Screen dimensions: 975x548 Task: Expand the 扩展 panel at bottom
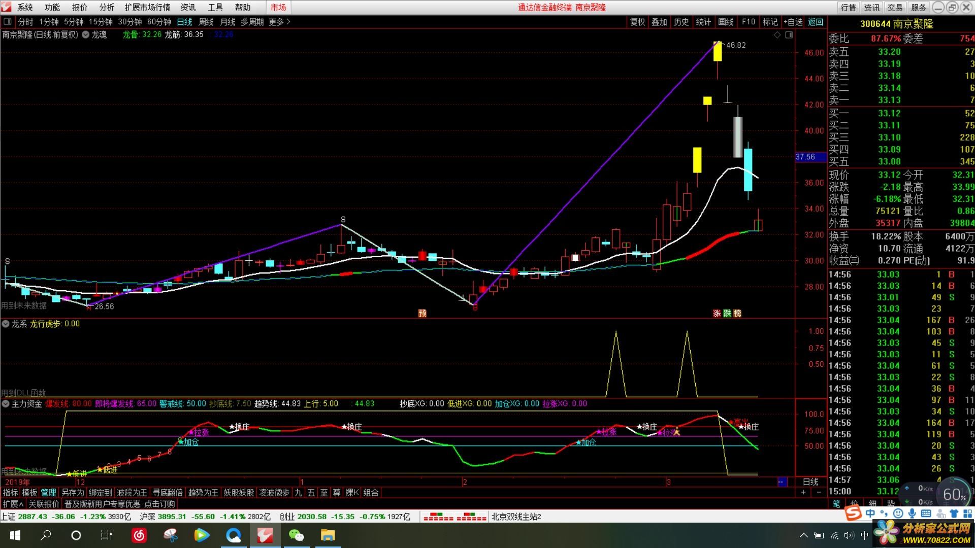click(x=13, y=504)
